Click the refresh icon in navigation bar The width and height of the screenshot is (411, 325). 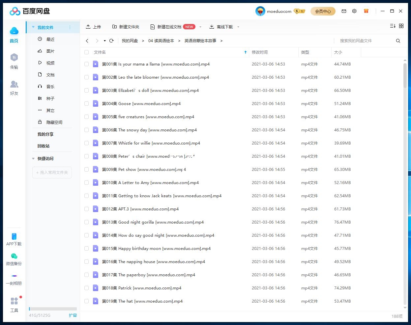[111, 41]
